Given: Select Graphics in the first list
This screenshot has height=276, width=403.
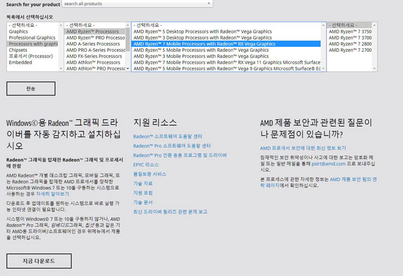Looking at the screenshot, I should [18, 32].
